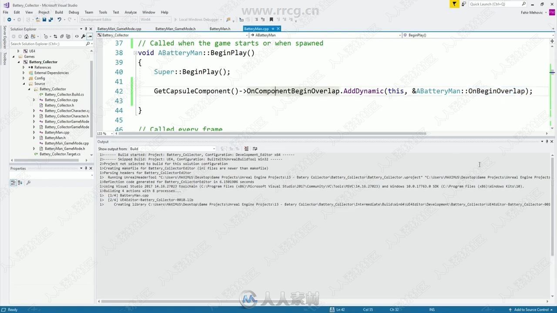This screenshot has height=313, width=557.
Task: Click the Output panel horizontal scrollbar
Action: tap(324, 302)
